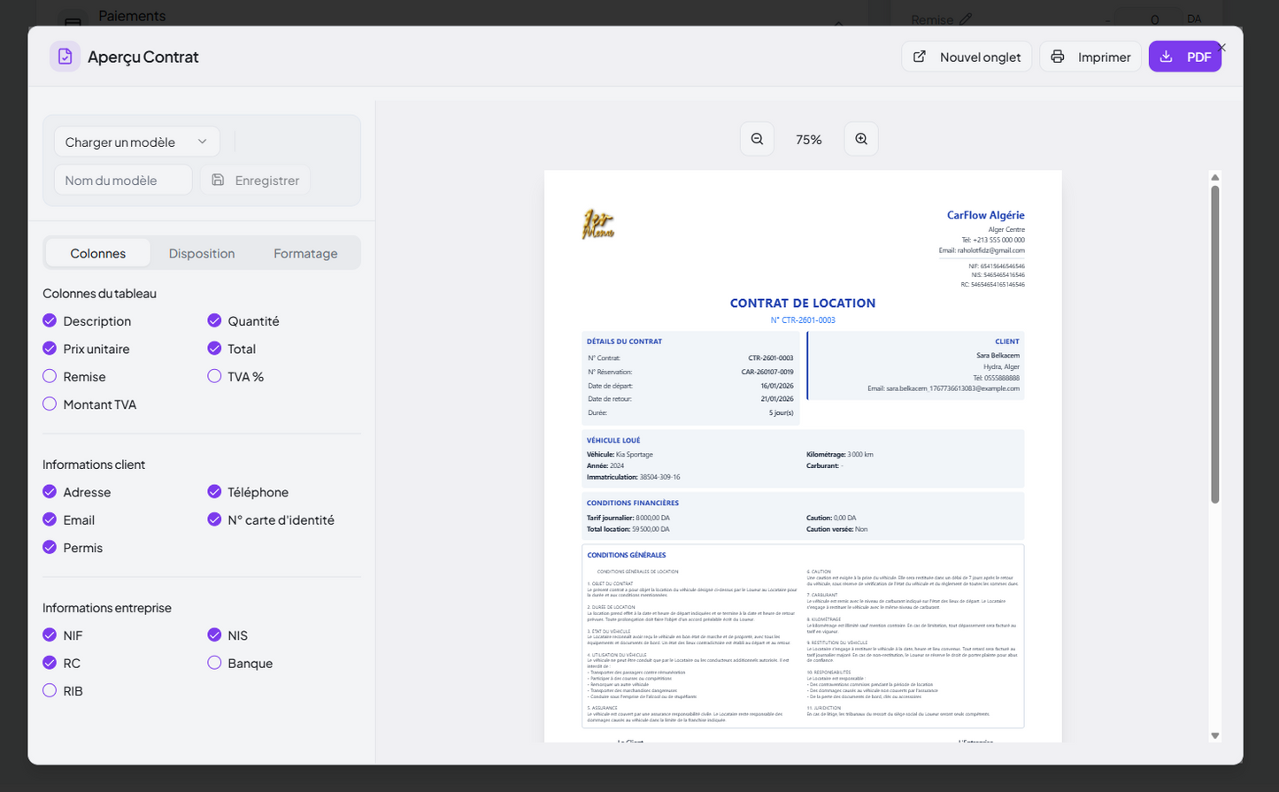
Task: Click the preview scrollbar down arrow
Action: [1214, 735]
